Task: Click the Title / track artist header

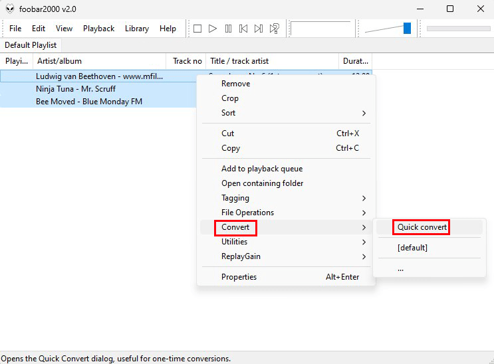Action: [272, 61]
